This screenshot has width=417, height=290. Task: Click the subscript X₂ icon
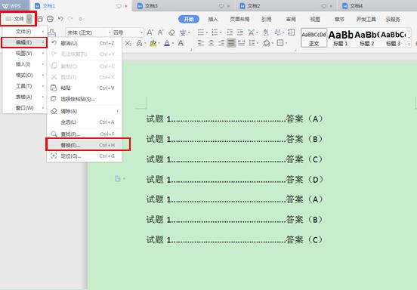128,43
